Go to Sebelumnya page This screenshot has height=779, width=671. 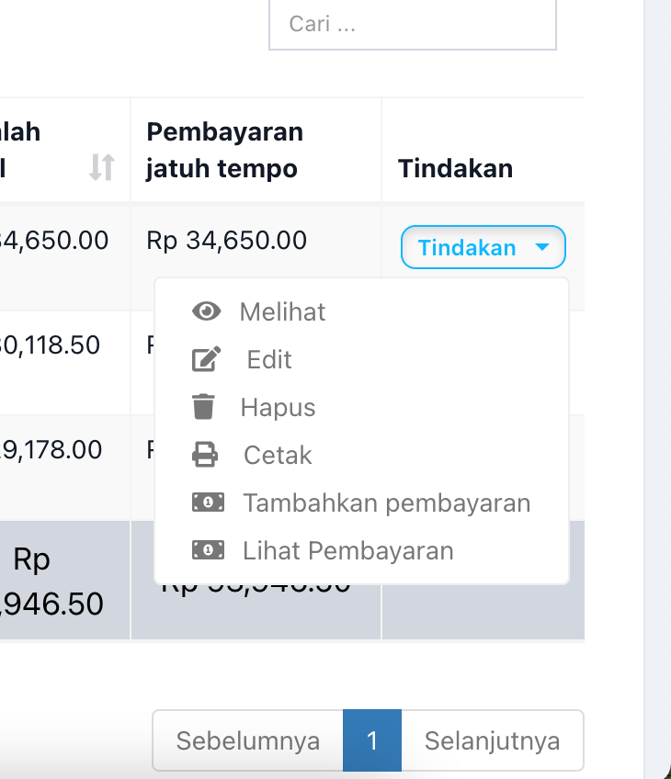[248, 740]
